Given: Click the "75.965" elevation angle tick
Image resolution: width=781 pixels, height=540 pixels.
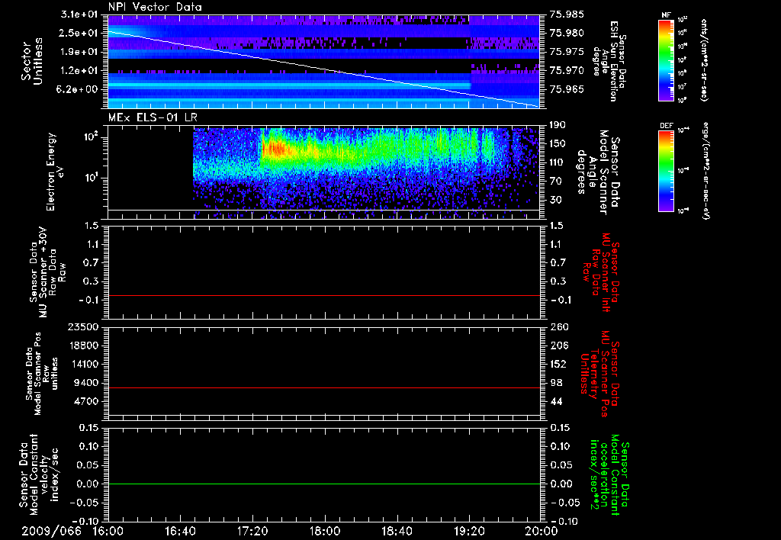Looking at the screenshot, I should (567, 89).
